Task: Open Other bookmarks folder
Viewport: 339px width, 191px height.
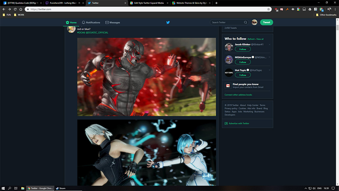Action: (x=326, y=15)
